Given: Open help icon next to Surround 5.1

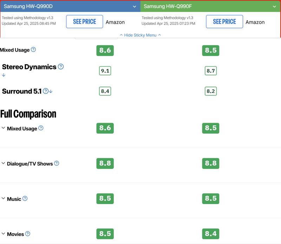Looking at the screenshot, I should pos(46,91).
